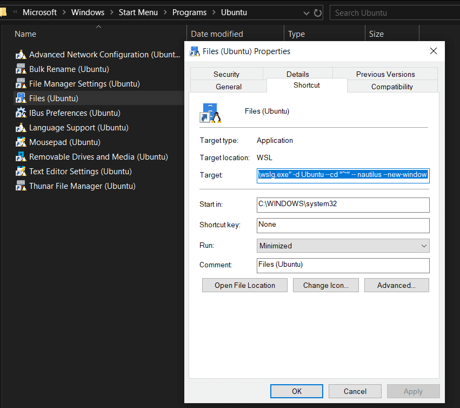Click inside the Search Ubuntu box
The image size is (460, 408).
(394, 12)
